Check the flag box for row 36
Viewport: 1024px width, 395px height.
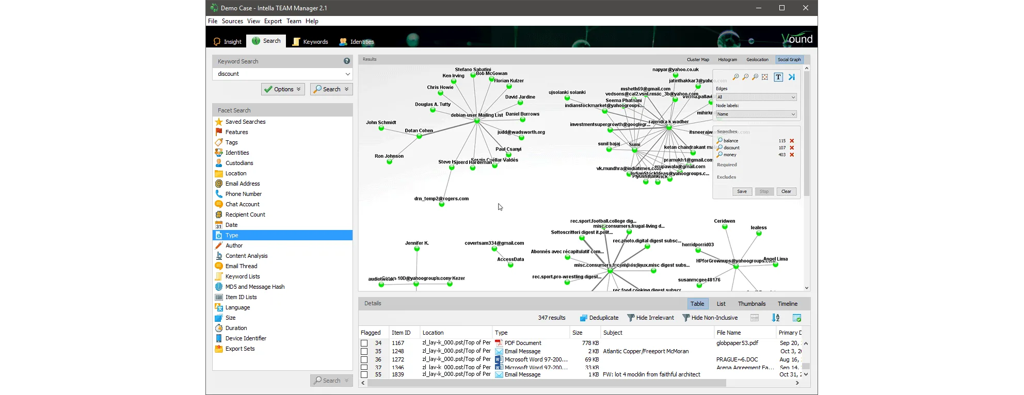[364, 359]
